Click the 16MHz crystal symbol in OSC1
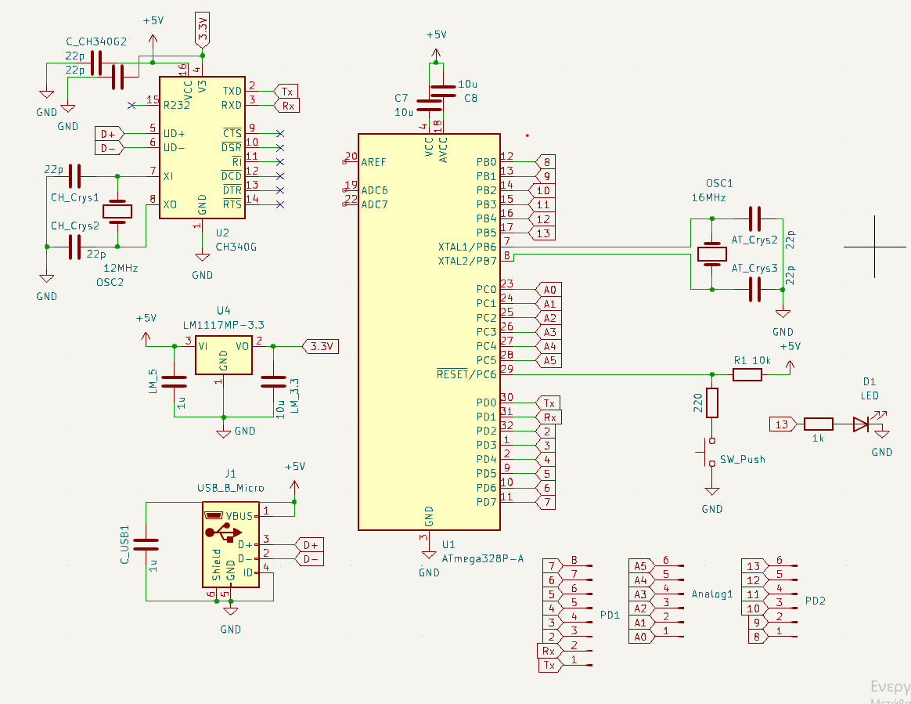 click(712, 255)
